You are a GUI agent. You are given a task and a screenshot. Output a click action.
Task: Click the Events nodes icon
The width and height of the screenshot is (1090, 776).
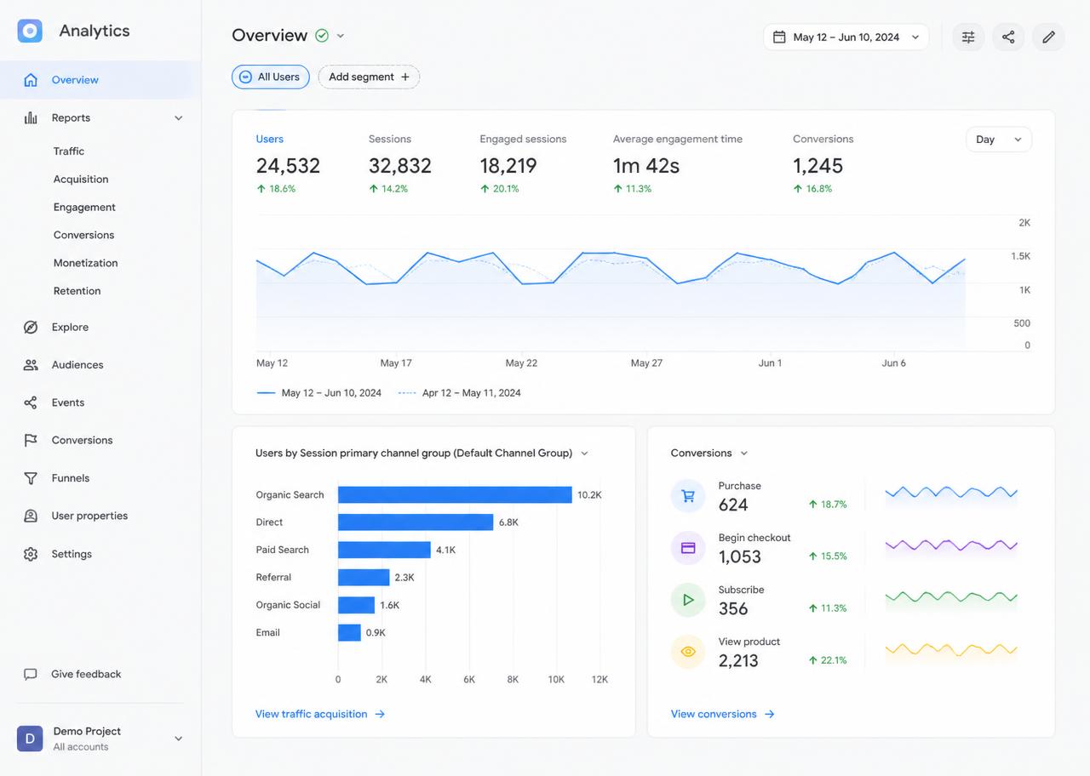(31, 402)
